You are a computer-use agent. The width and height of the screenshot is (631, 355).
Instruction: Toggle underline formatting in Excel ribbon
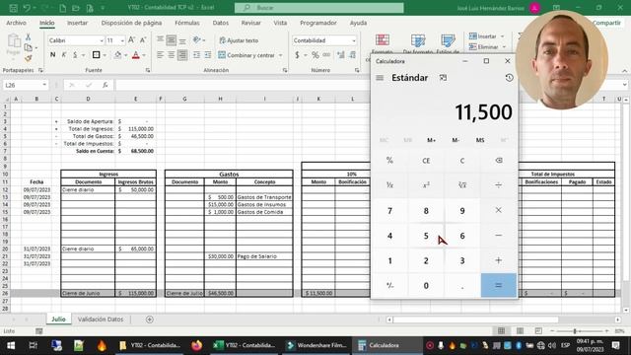(75, 55)
